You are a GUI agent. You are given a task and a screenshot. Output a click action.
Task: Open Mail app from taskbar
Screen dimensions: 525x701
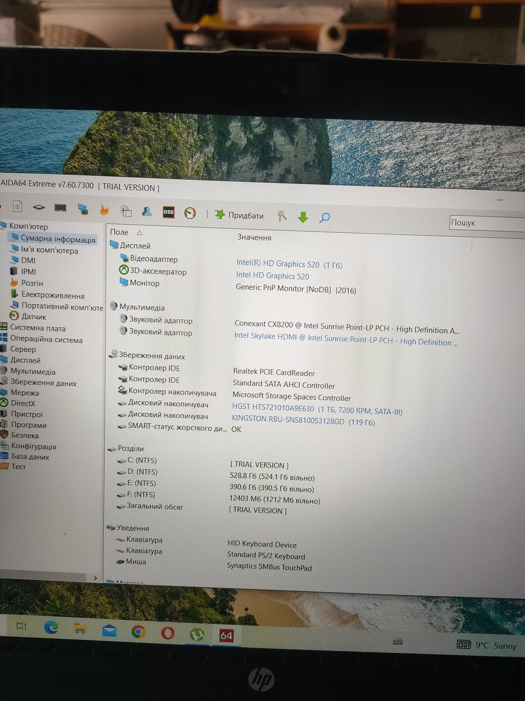pos(109,631)
